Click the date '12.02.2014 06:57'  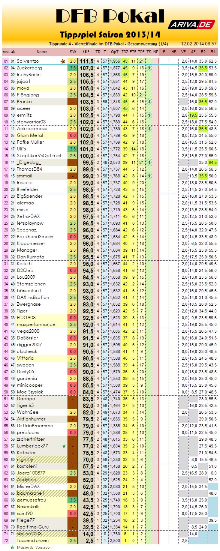pos(198,44)
